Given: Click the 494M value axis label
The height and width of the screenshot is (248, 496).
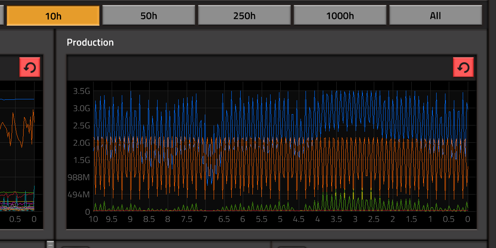Looking at the screenshot, I should (x=79, y=195).
